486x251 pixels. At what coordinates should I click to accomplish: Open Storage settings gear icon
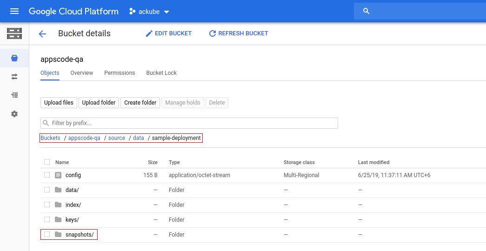14,114
